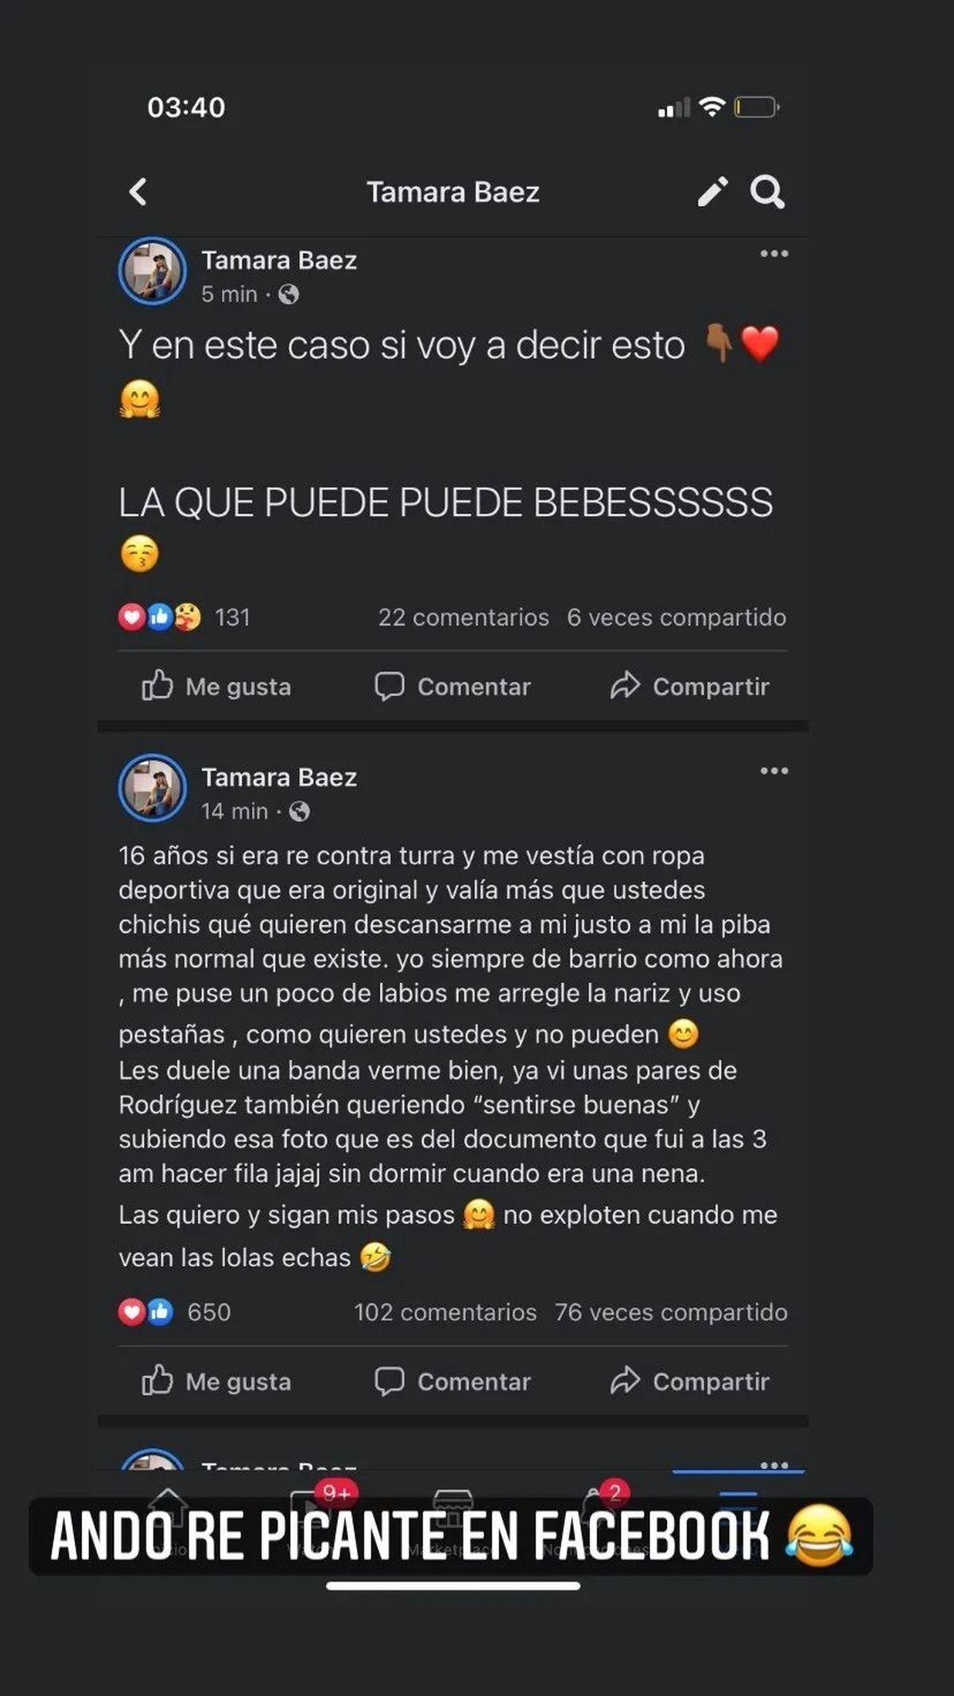Open three-dots menu on 5 min post
Viewport: 954px width, 1696px height.
click(x=774, y=254)
